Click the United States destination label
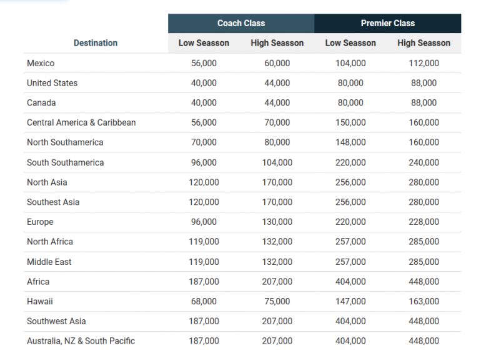This screenshot has height=353, width=481. [x=52, y=83]
